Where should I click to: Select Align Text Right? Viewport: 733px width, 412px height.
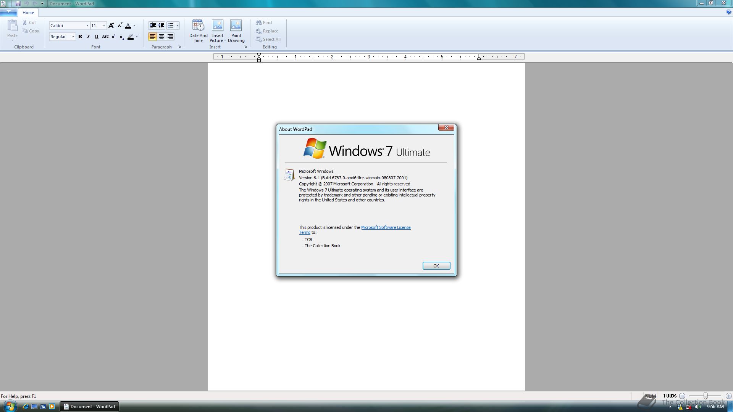click(x=170, y=37)
